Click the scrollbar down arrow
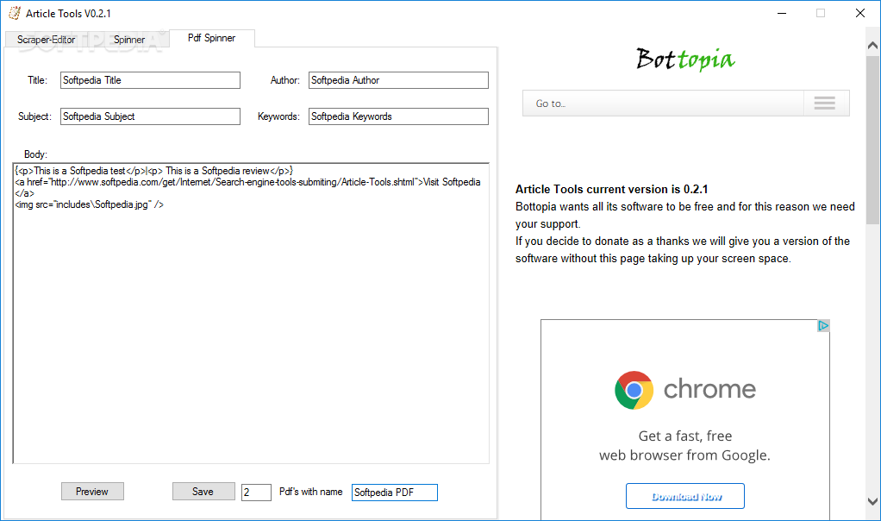The width and height of the screenshot is (881, 521). click(x=872, y=501)
